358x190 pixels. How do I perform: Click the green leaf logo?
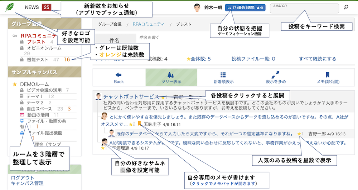[x=10, y=7]
